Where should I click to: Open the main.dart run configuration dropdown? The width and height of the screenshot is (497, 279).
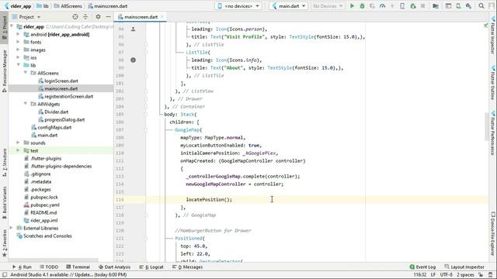(x=288, y=6)
